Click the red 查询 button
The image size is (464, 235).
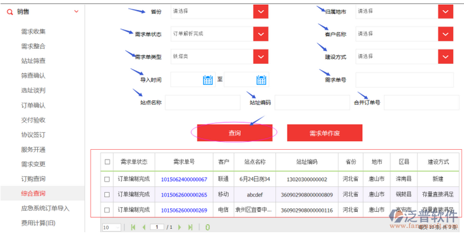(234, 133)
